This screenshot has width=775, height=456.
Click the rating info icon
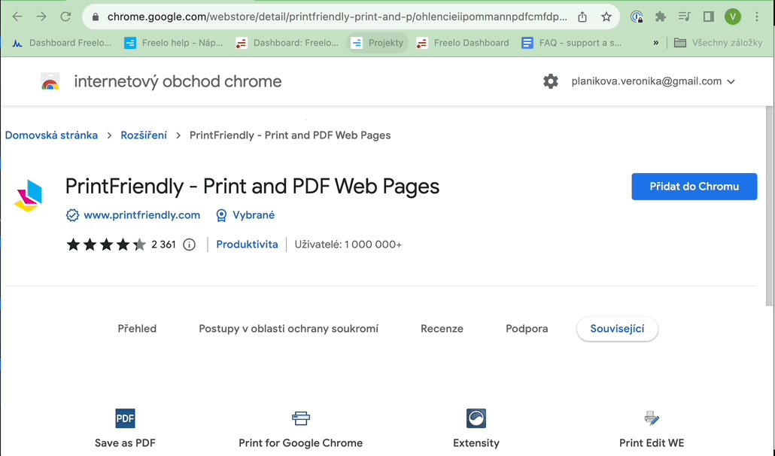click(190, 245)
